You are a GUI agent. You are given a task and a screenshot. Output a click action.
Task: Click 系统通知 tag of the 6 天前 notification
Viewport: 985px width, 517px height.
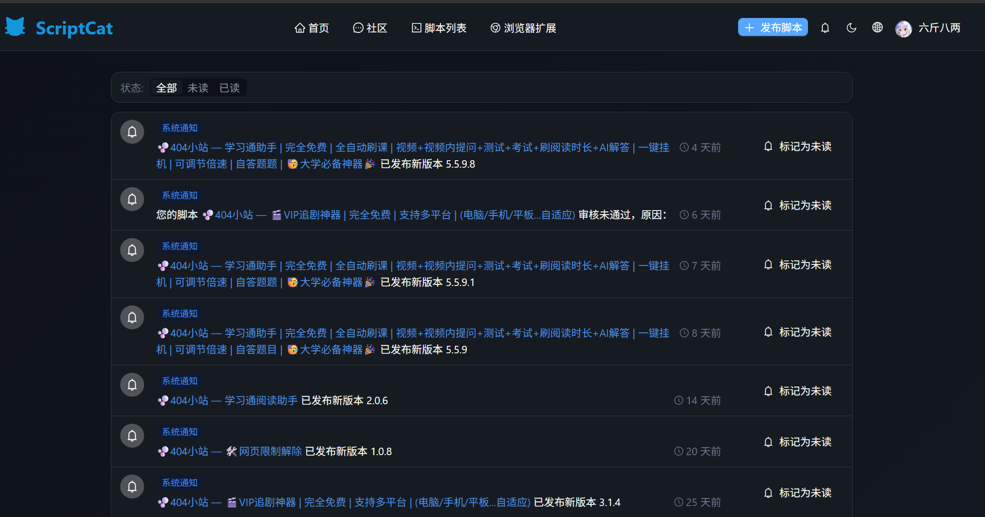pyautogui.click(x=180, y=196)
